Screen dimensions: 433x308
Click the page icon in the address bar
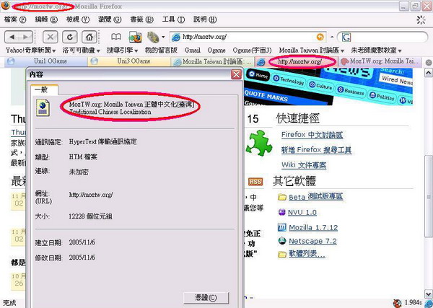(x=176, y=37)
